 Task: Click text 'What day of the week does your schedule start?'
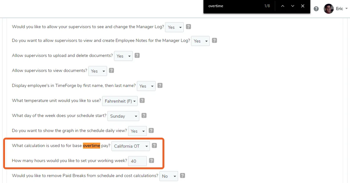tap(59, 116)
